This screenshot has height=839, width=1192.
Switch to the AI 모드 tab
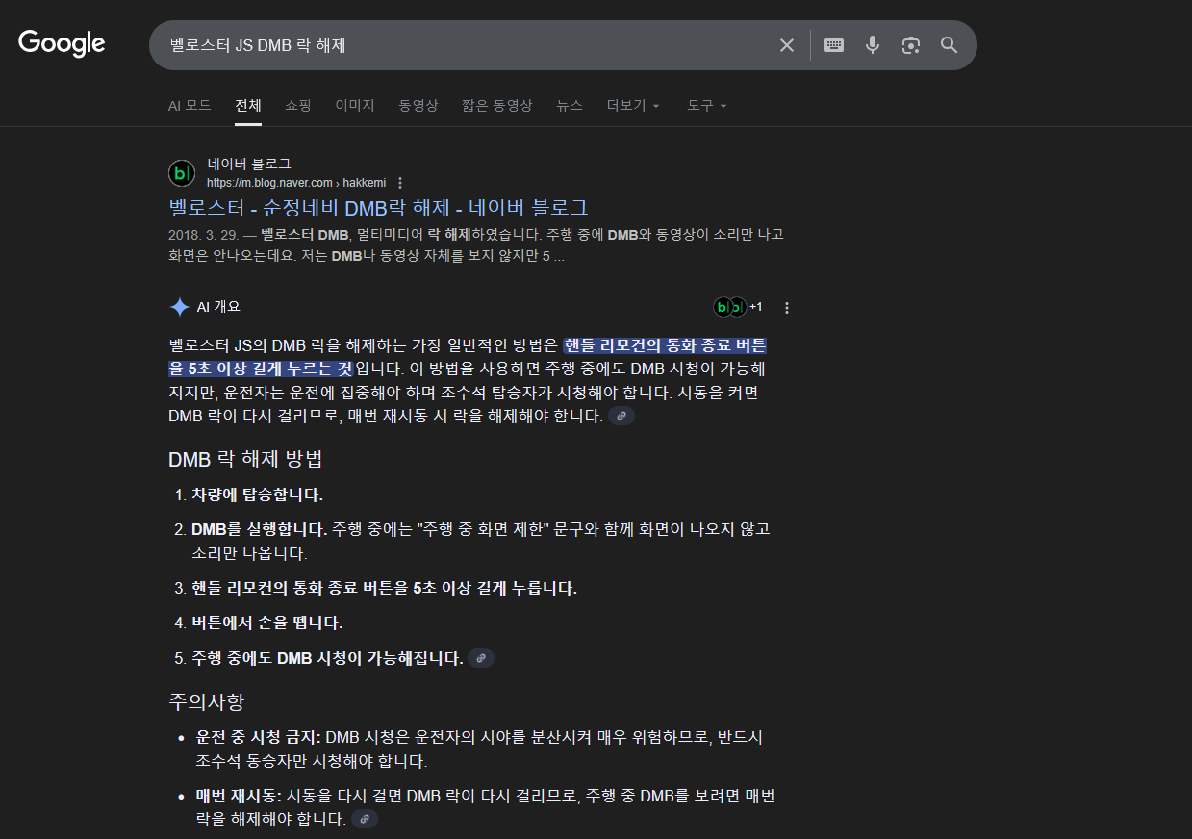[x=190, y=105]
